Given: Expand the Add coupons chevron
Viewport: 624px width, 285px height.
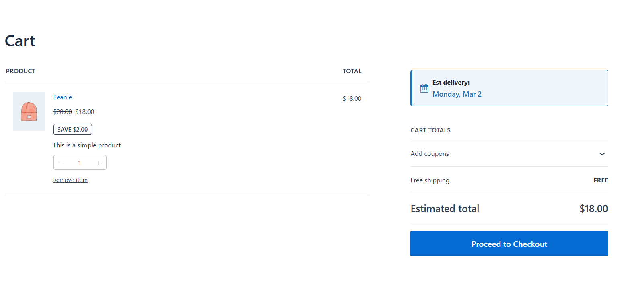Looking at the screenshot, I should [x=602, y=154].
